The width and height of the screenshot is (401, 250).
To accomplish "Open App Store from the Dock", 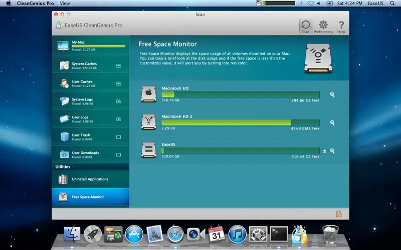I will (x=134, y=234).
